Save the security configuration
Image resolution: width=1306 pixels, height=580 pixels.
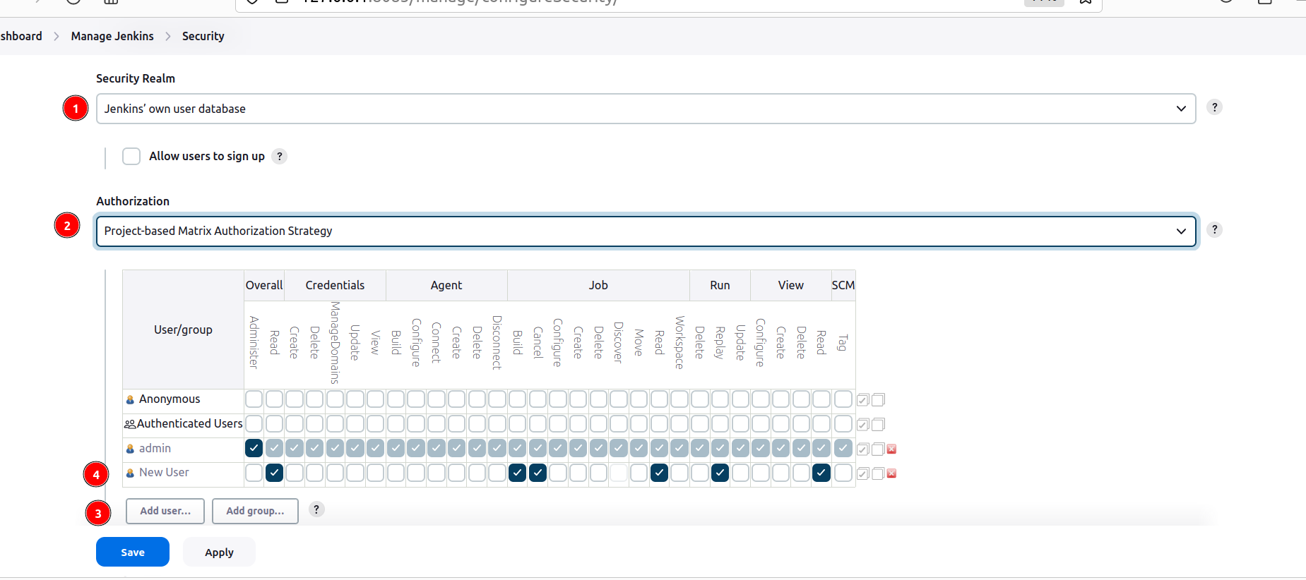click(133, 552)
